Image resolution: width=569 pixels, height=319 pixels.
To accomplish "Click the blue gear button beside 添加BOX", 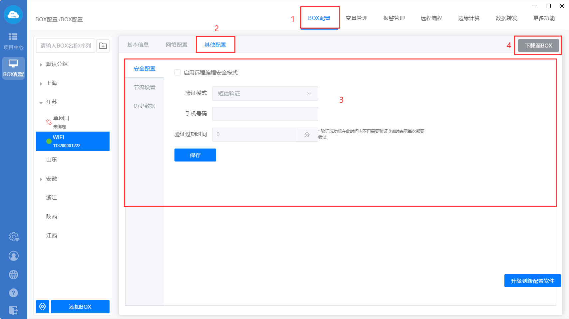I will [43, 306].
